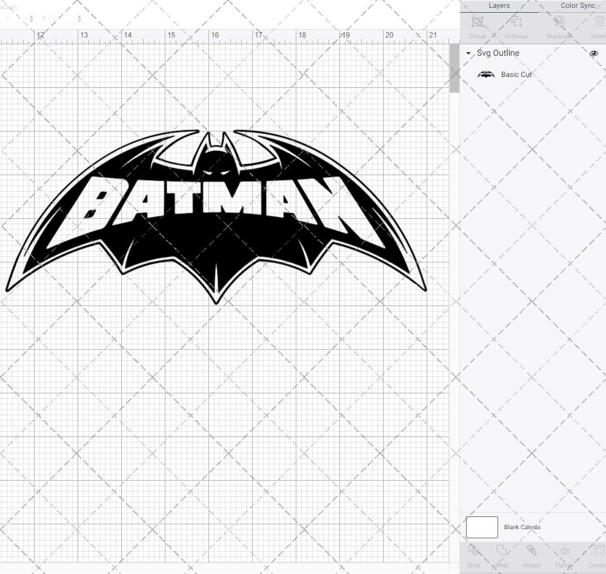Collapse the Svg Outline layer group
Image resolution: width=606 pixels, height=574 pixels.
pyautogui.click(x=468, y=53)
